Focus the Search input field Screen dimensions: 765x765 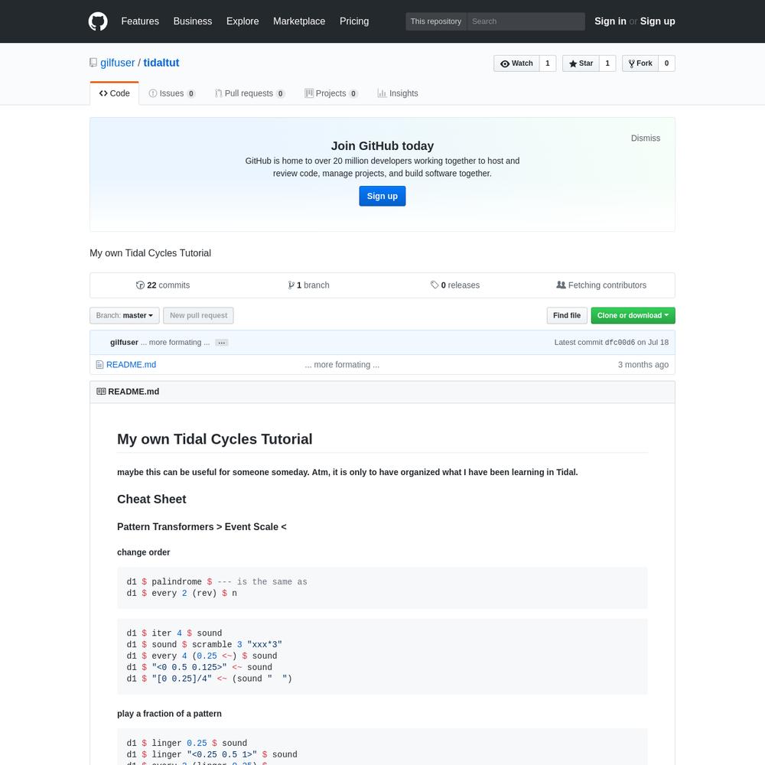click(526, 21)
